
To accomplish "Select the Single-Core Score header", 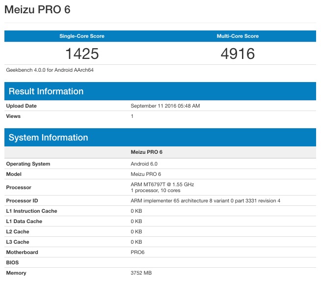I will [x=82, y=36].
